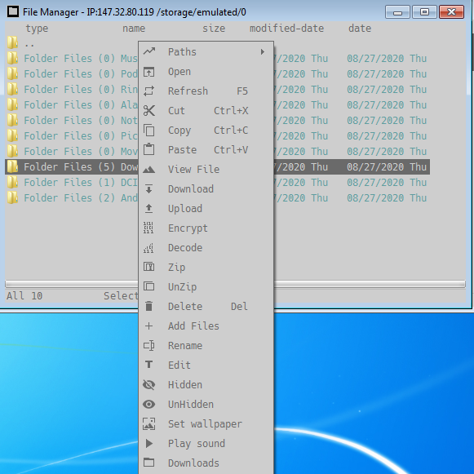474x474 pixels.
Task: Expand the Paths submenu arrow
Action: 263,52
